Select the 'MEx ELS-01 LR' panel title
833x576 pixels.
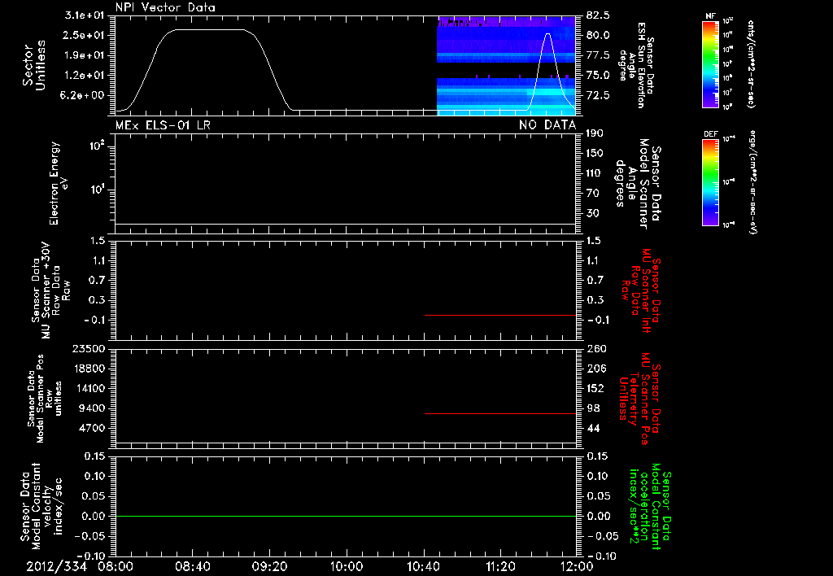tap(163, 124)
